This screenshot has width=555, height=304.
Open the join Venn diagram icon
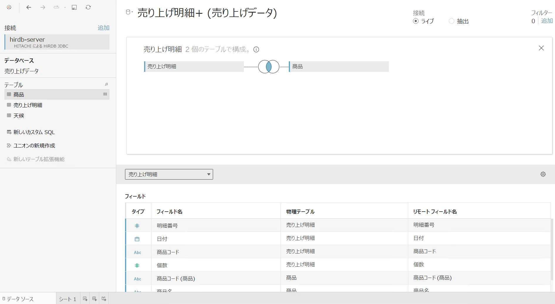269,67
